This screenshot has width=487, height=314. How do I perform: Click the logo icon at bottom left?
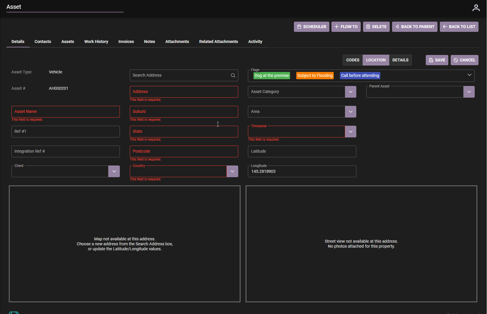14,313
